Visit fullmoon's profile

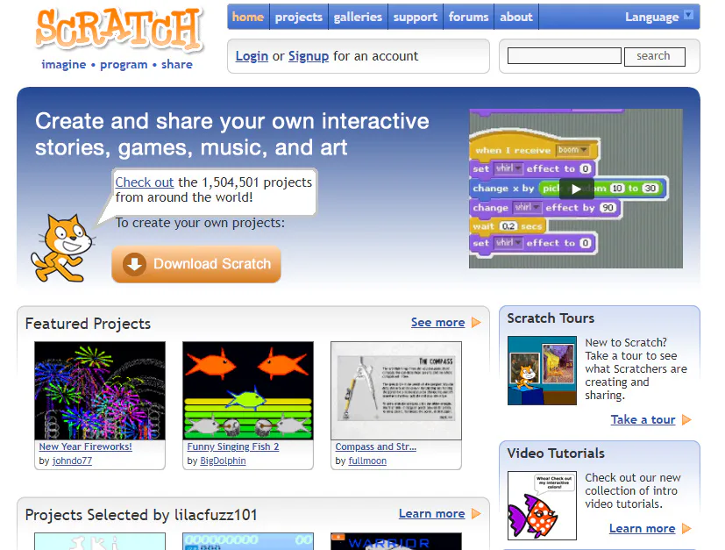point(367,461)
